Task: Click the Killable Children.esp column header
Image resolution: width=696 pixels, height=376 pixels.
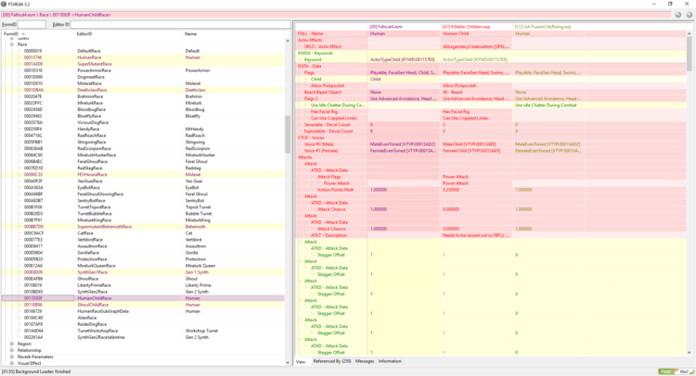Action: click(476, 27)
